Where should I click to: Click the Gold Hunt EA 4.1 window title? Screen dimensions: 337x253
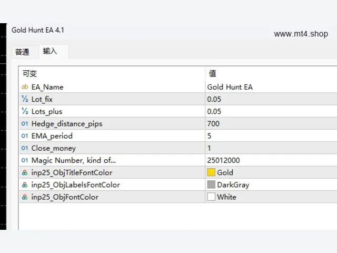tap(38, 30)
